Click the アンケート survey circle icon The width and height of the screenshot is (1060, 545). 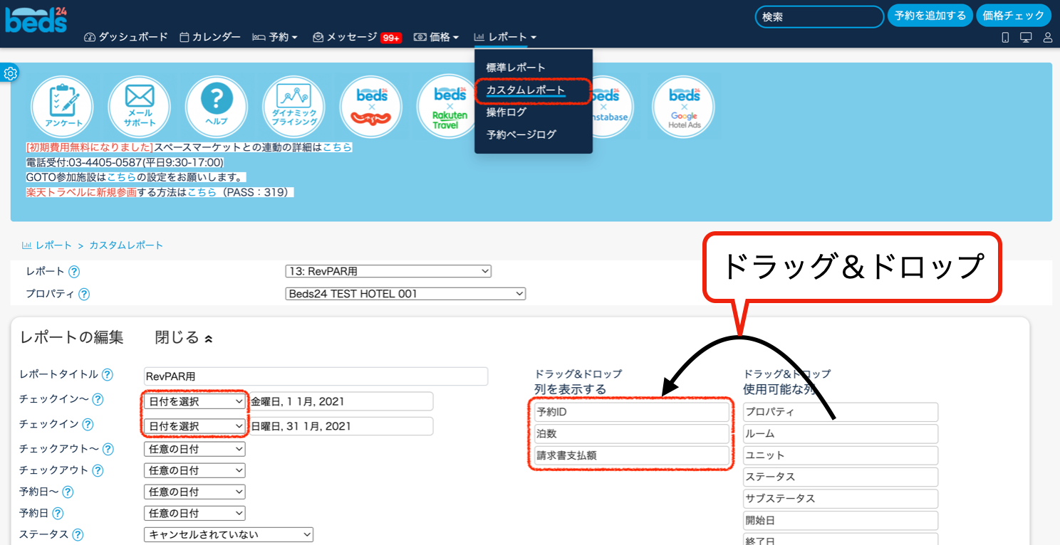(x=62, y=107)
